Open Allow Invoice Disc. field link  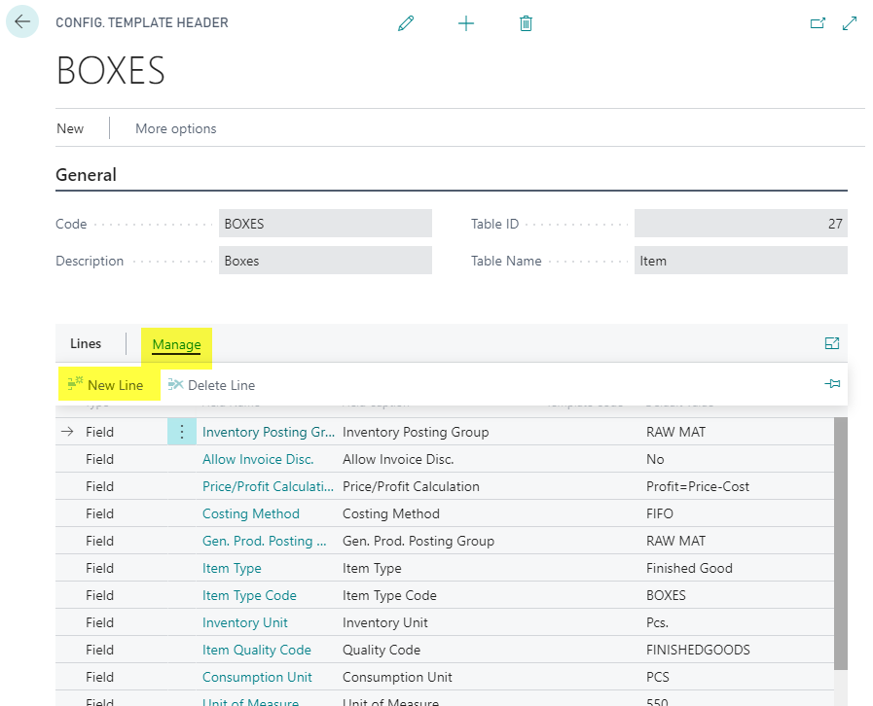258,460
